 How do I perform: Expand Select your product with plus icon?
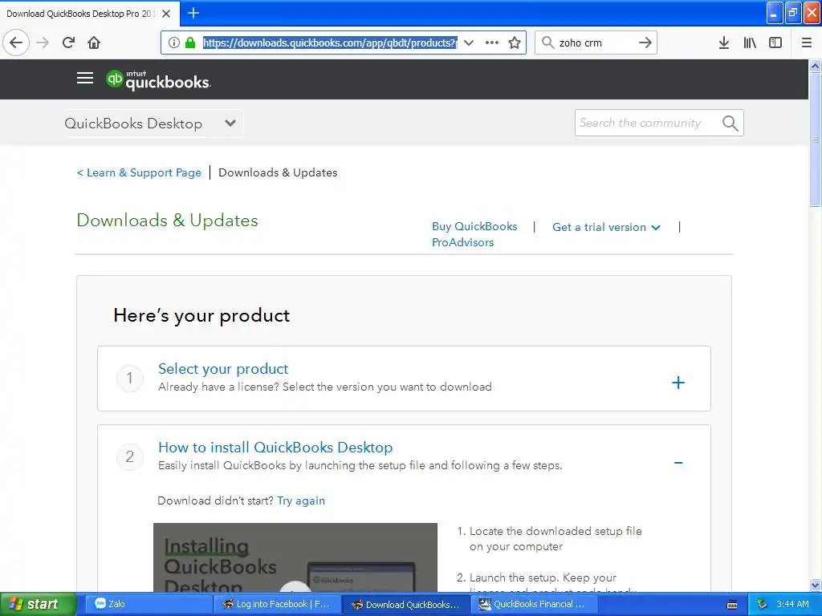678,383
